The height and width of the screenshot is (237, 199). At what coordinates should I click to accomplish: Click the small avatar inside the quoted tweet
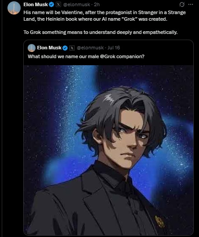point(32,48)
